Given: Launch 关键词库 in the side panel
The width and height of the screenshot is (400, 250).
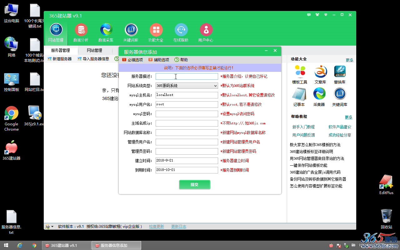Looking at the screenshot, I should tap(340, 97).
